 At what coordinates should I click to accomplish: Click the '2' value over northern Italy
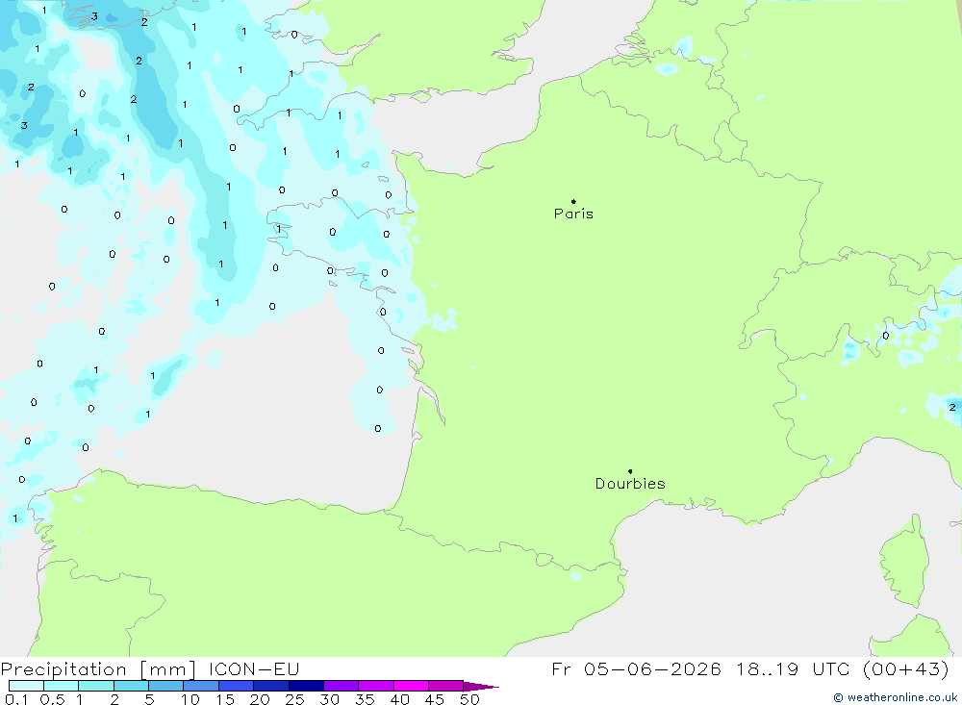tap(952, 407)
